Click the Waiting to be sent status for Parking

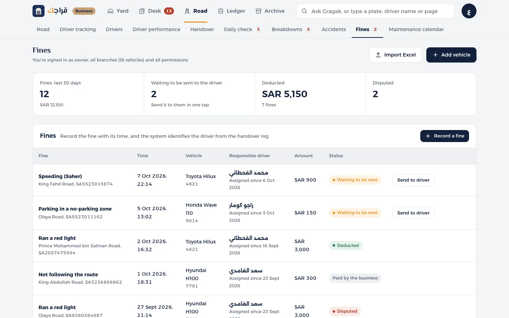(355, 213)
